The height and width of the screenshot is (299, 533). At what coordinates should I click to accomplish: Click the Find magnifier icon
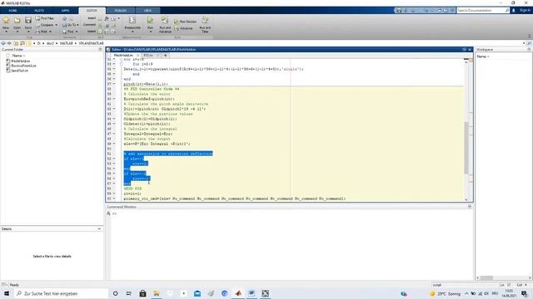(x=65, y=32)
